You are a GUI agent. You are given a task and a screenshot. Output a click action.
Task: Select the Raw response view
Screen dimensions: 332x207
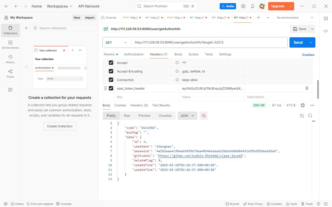pyautogui.click(x=127, y=116)
